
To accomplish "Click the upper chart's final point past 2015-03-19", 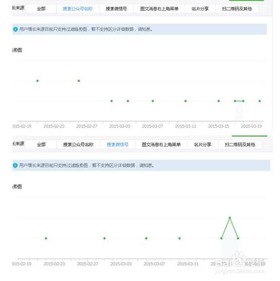I will [259, 101].
